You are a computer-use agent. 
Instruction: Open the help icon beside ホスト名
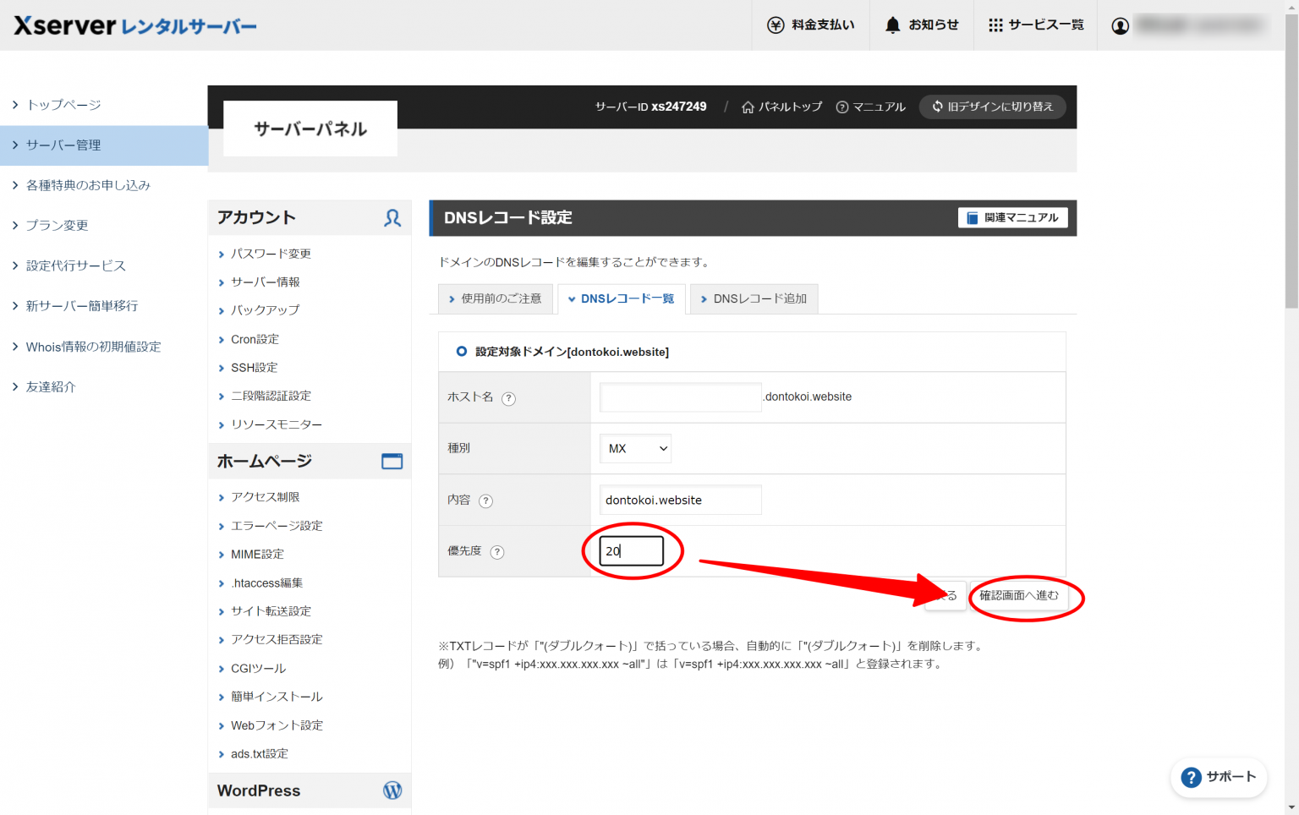[508, 397]
